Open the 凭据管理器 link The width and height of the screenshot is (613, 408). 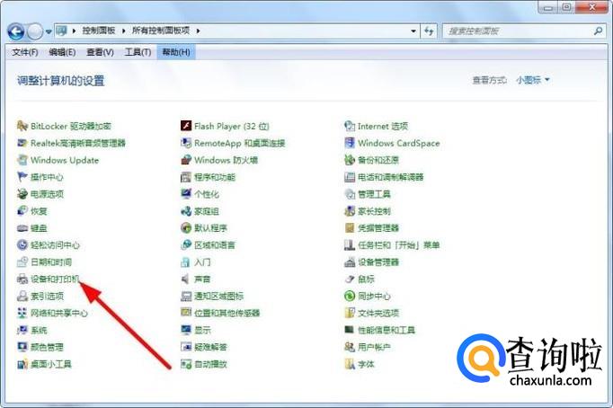pyautogui.click(x=378, y=228)
